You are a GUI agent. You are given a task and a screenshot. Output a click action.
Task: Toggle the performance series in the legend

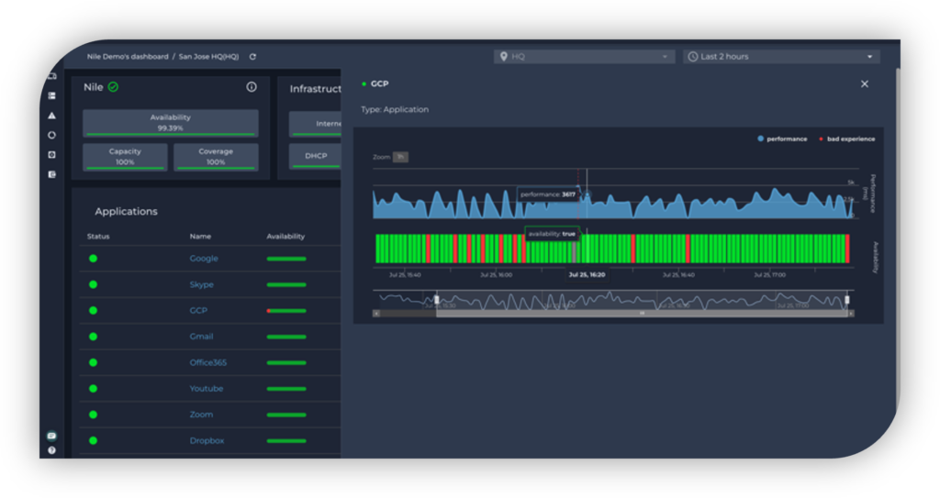click(x=782, y=138)
